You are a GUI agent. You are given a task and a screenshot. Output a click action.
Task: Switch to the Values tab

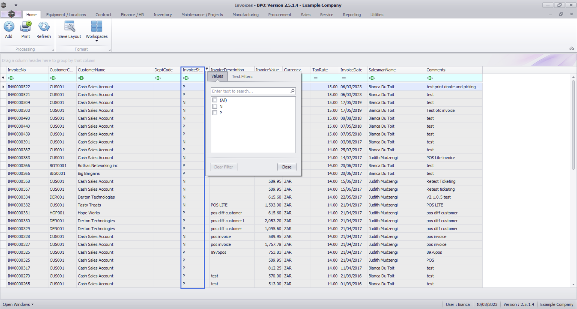[x=217, y=76]
